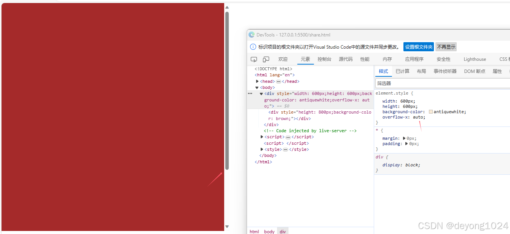Image resolution: width=510 pixels, height=234 pixels.
Task: Select the closing </body> tag line
Action: tap(268, 155)
